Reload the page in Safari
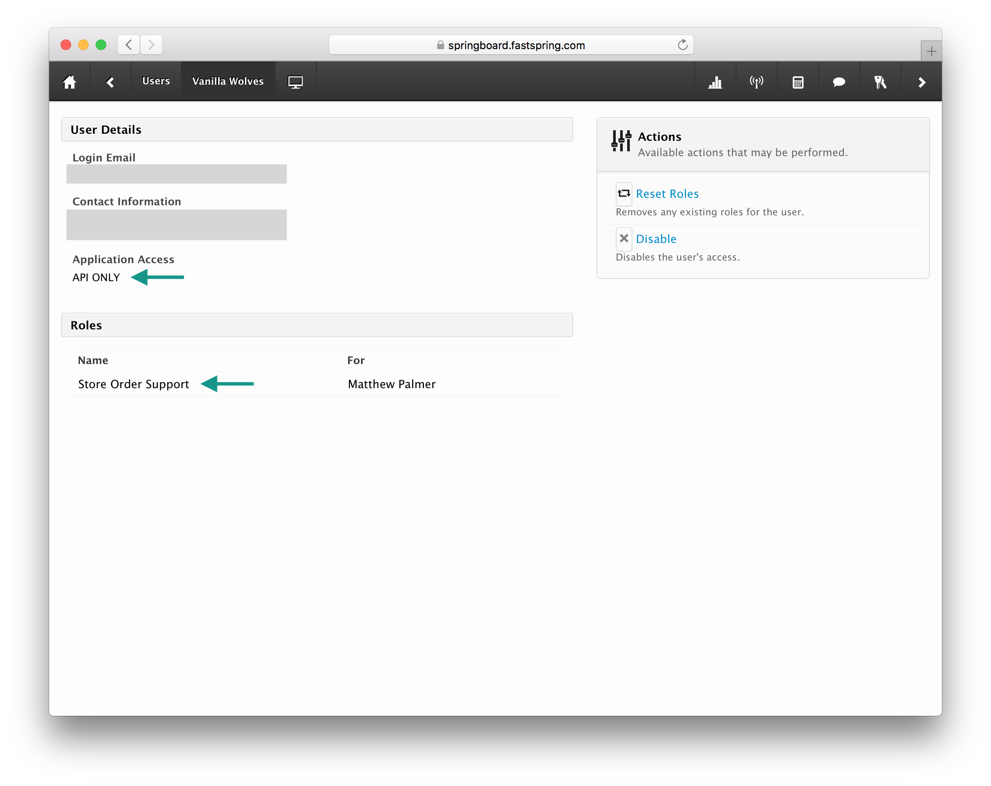The height and width of the screenshot is (786, 991). coord(682,45)
